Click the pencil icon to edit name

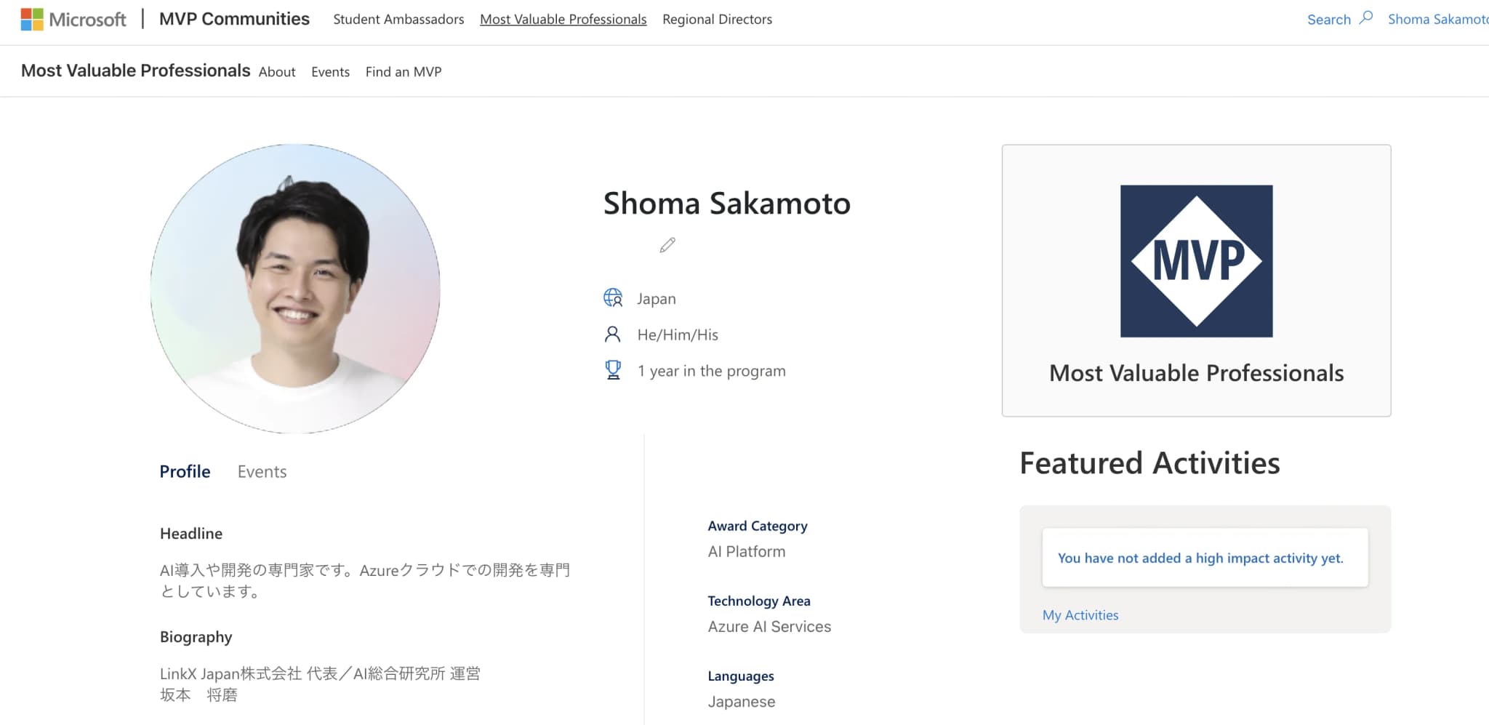(666, 245)
